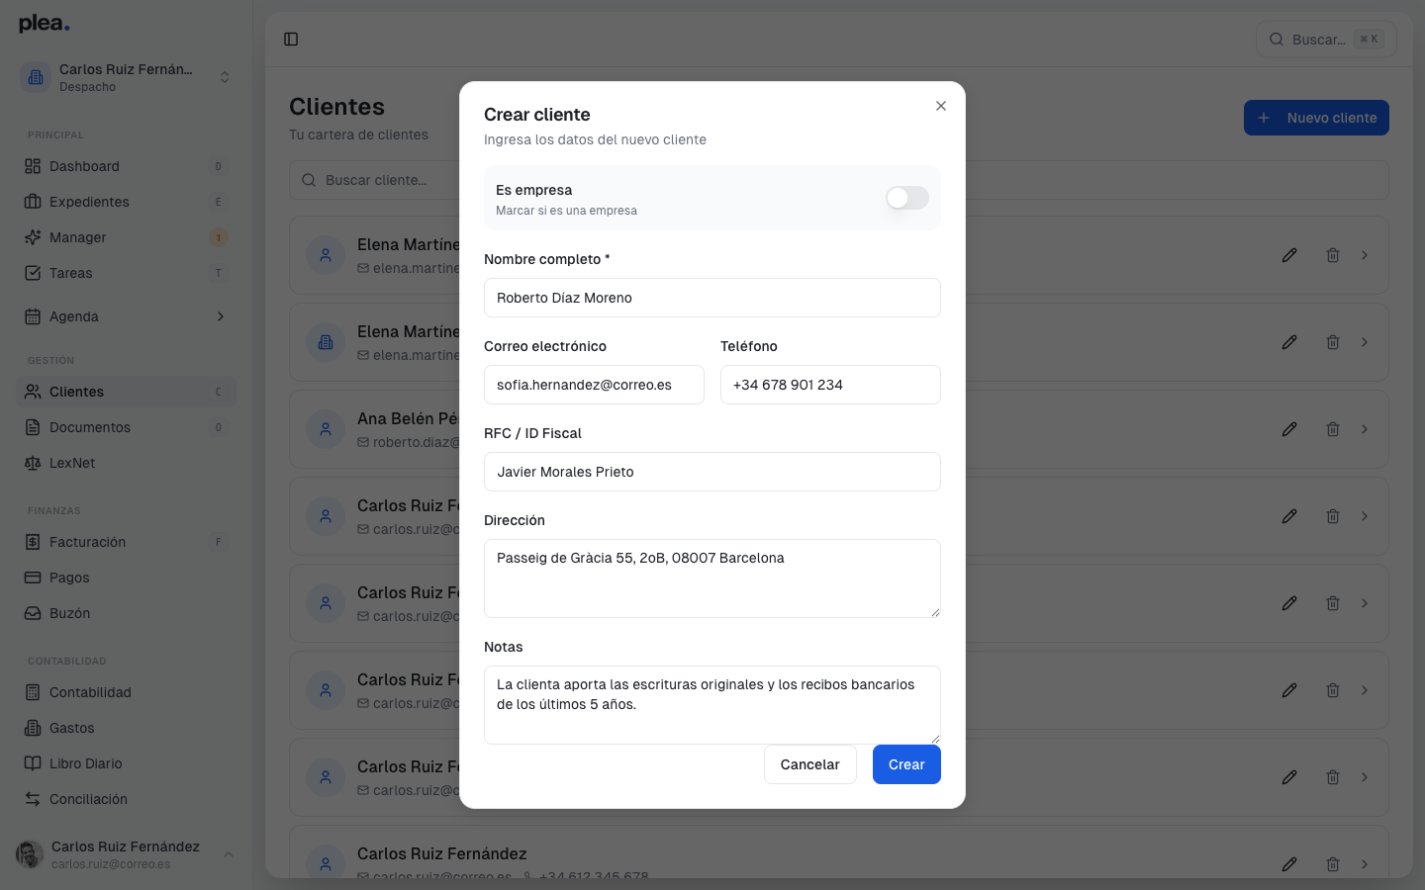Open Dashboard in the sidebar
Screen dimensions: 1425x890
126,166
